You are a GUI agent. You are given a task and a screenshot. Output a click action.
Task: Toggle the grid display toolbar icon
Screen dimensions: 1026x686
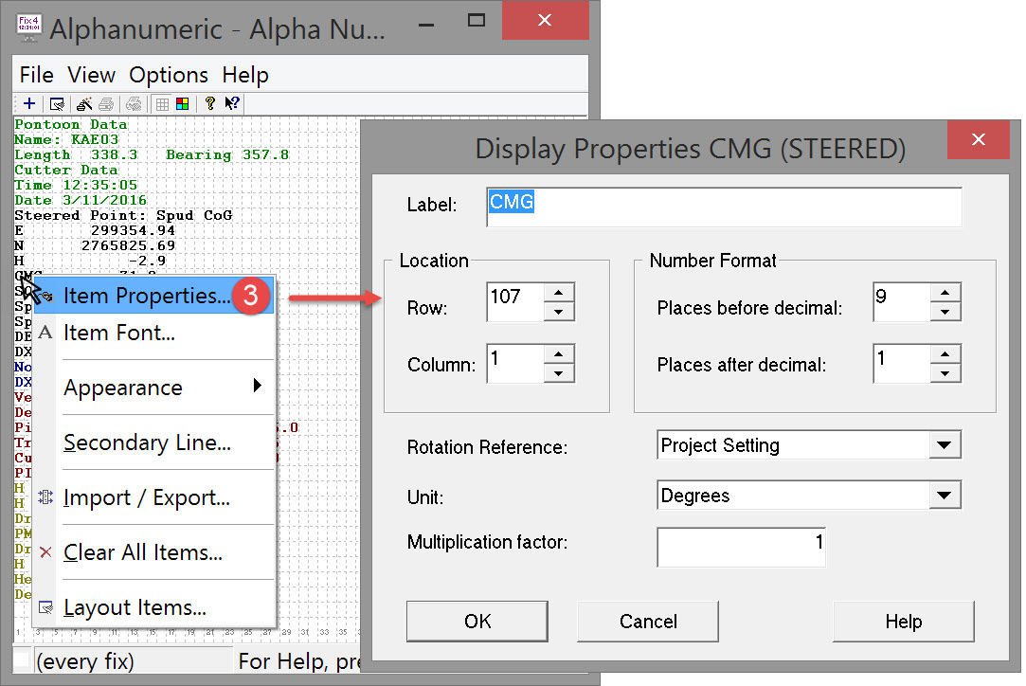tap(162, 103)
